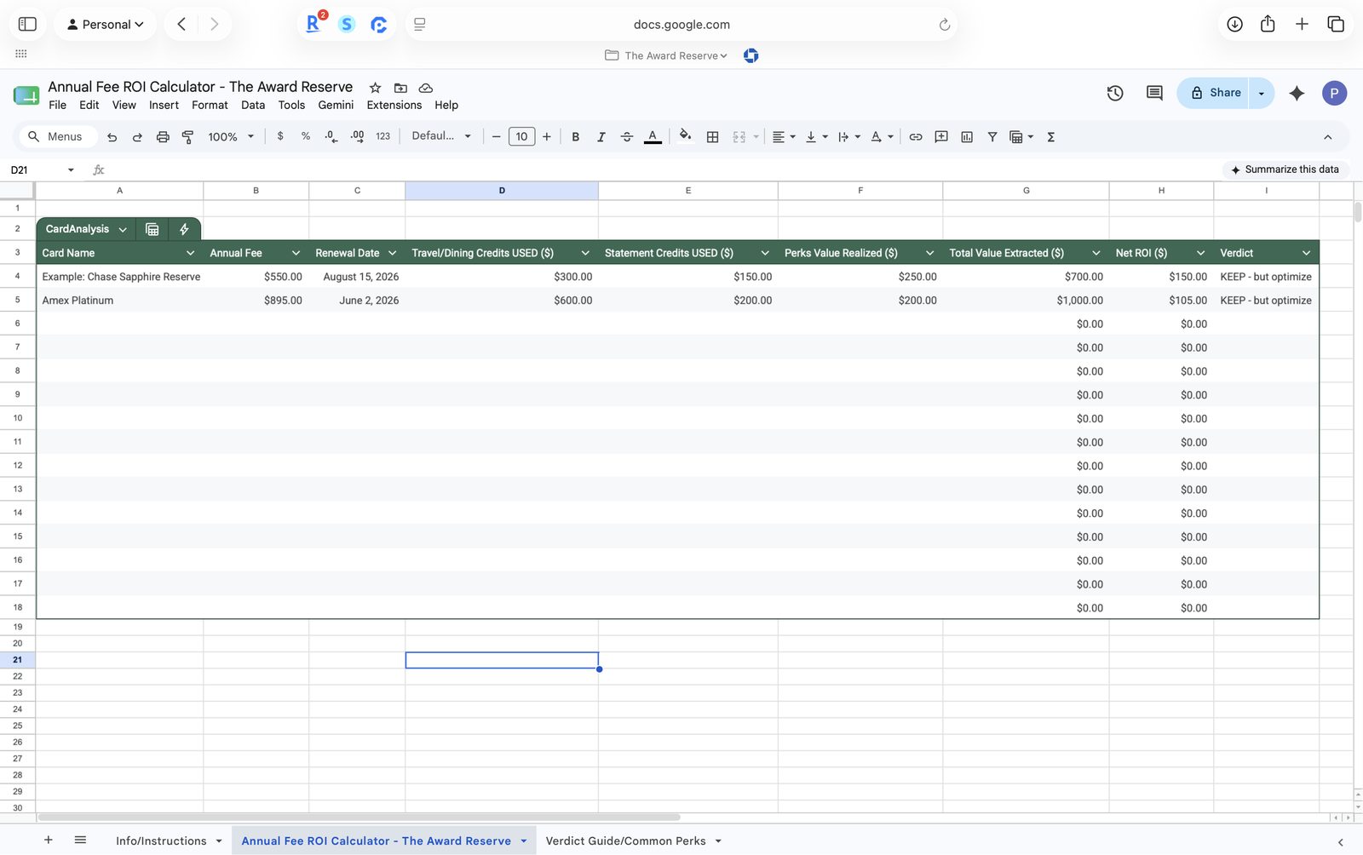Open horizontal align options

[x=784, y=137]
